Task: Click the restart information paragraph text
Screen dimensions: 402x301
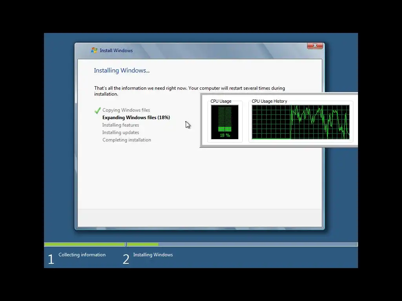Action: tap(190, 91)
